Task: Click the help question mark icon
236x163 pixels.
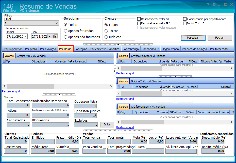Action: [208, 5]
